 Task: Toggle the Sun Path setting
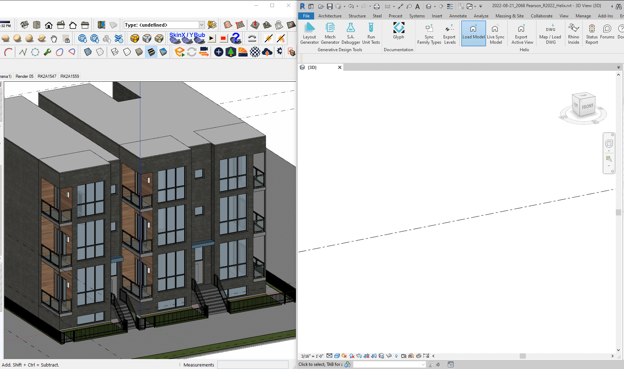tap(344, 356)
